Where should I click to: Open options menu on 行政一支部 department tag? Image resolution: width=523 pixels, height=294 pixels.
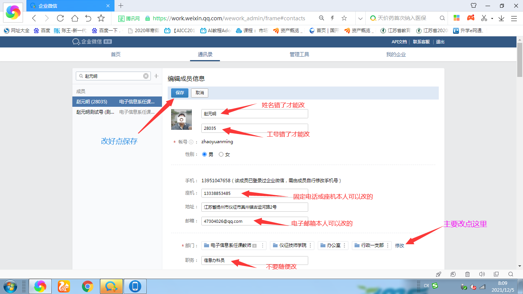[x=387, y=245]
